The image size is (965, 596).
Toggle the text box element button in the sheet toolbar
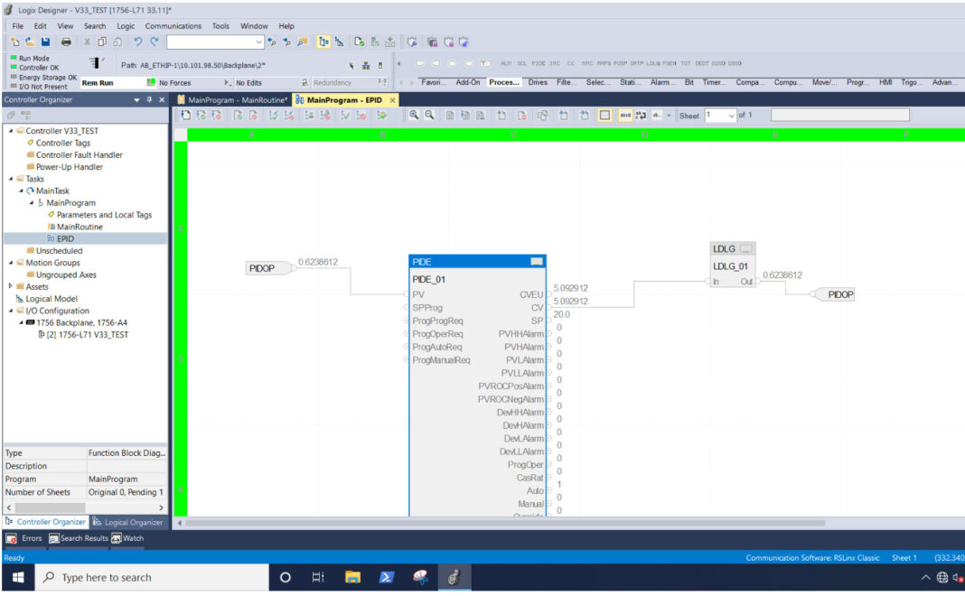(x=626, y=115)
